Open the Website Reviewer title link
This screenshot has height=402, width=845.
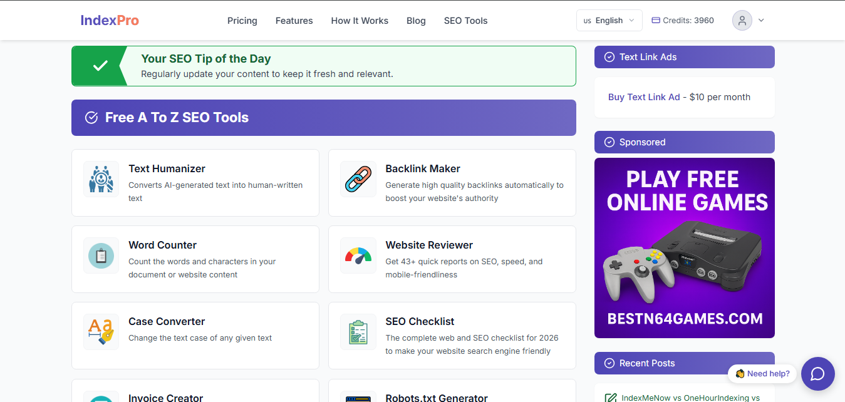click(x=429, y=245)
